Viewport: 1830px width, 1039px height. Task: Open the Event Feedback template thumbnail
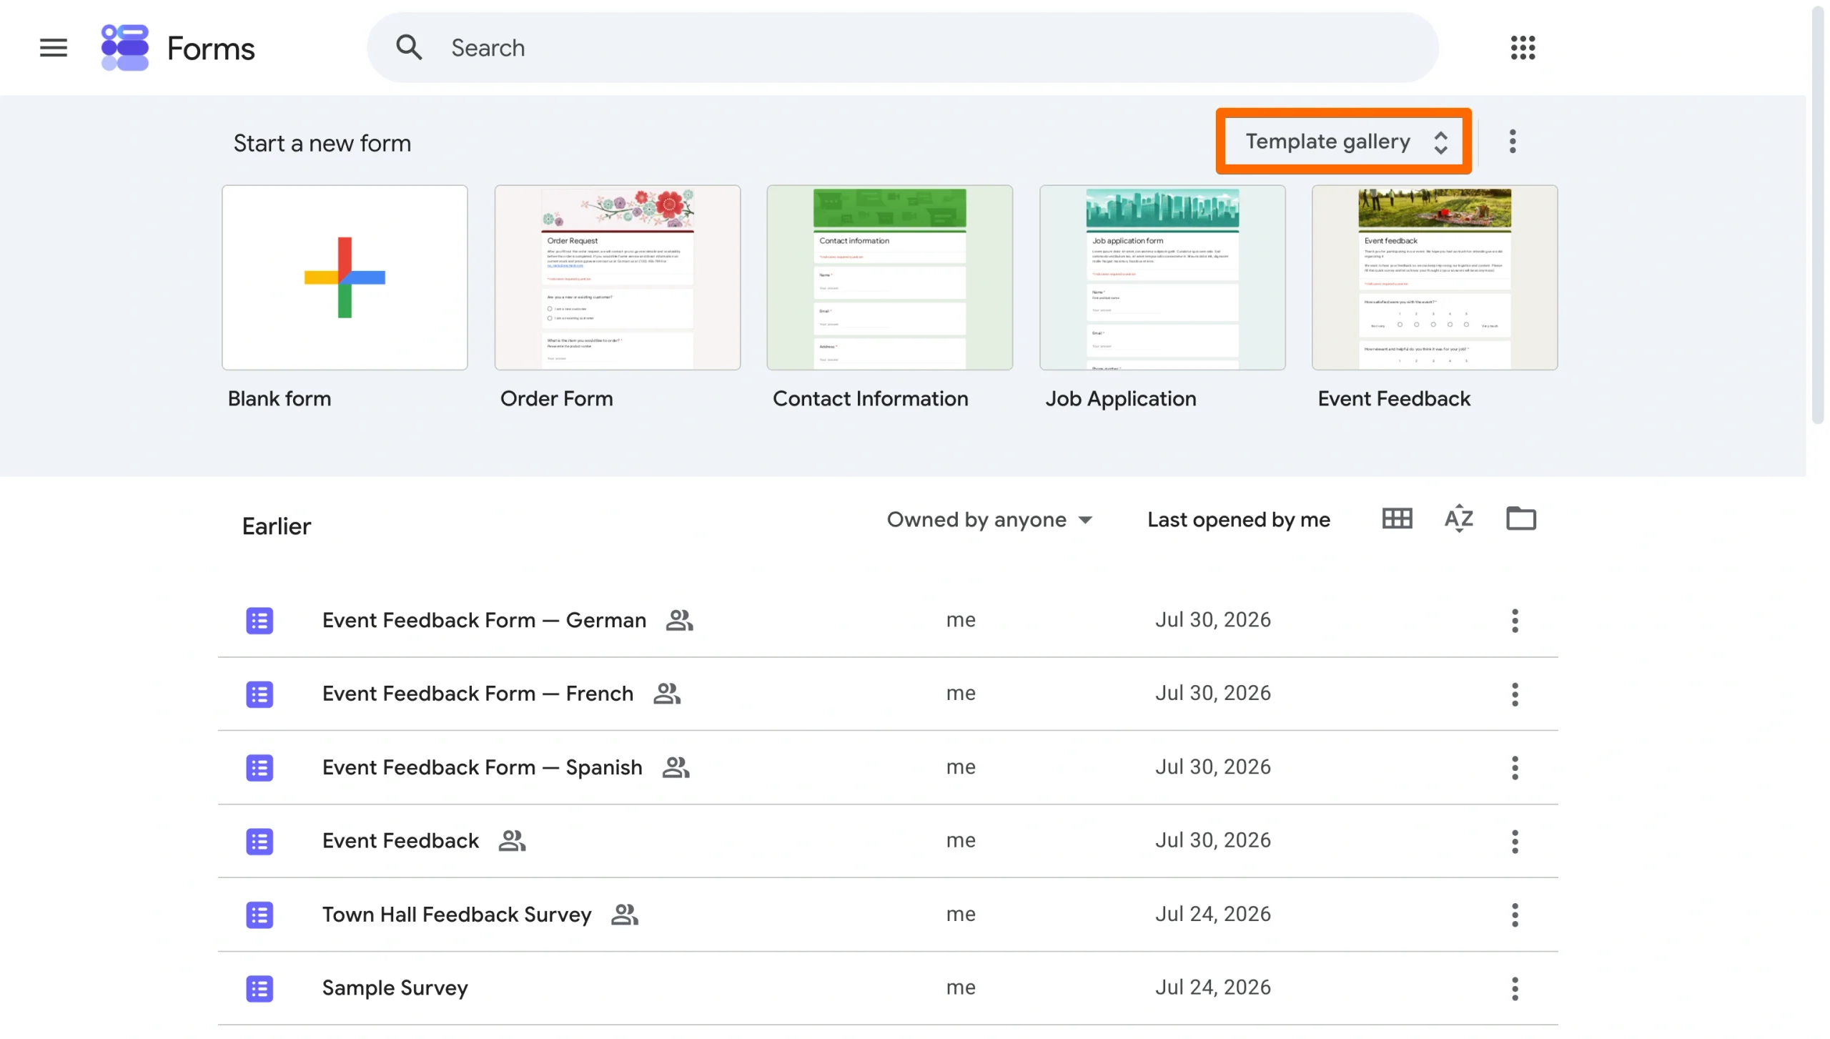coord(1435,277)
